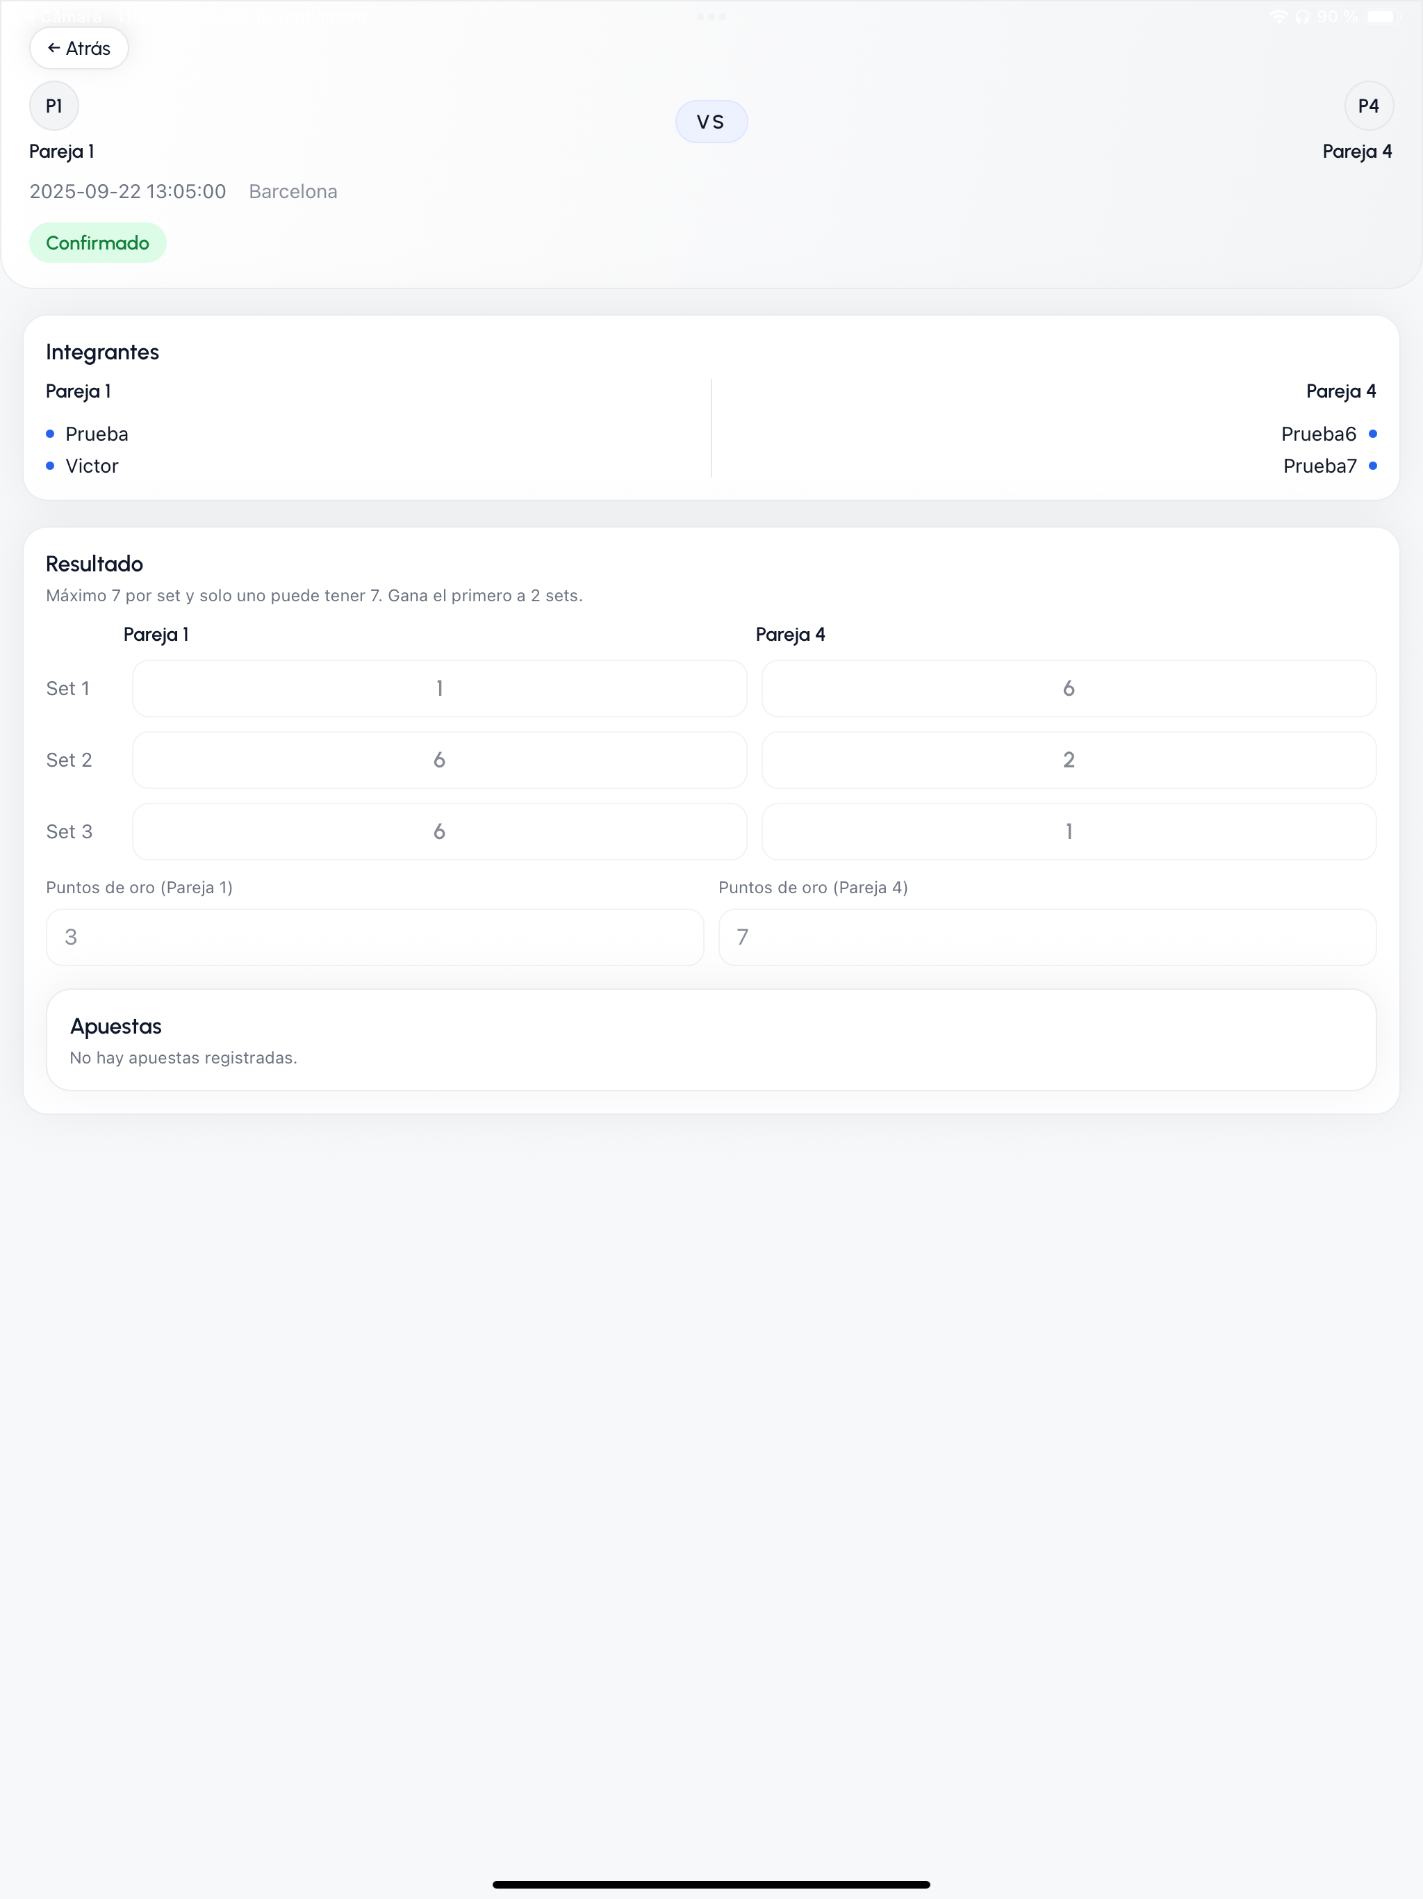
Task: Tap the Confirmado status badge
Action: click(x=98, y=243)
